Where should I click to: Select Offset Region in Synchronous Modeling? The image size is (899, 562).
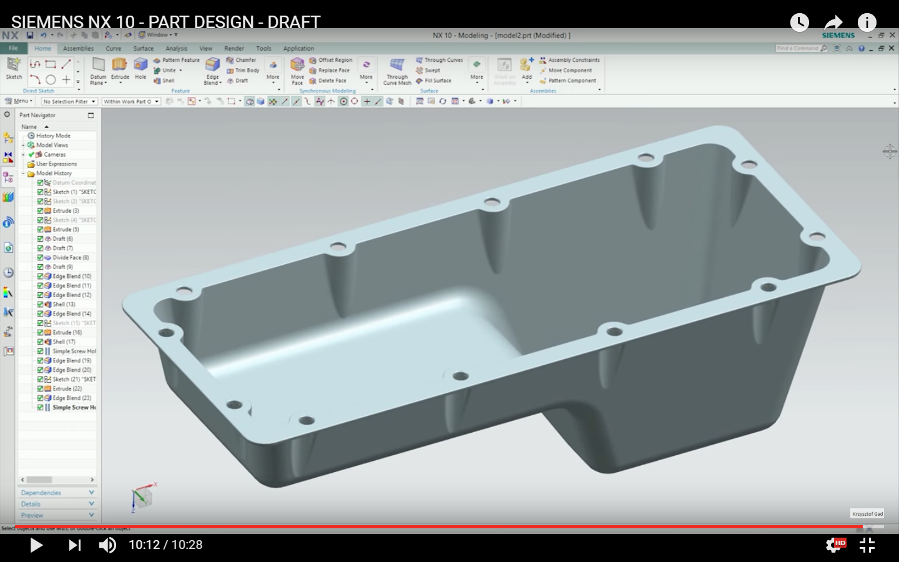(331, 60)
